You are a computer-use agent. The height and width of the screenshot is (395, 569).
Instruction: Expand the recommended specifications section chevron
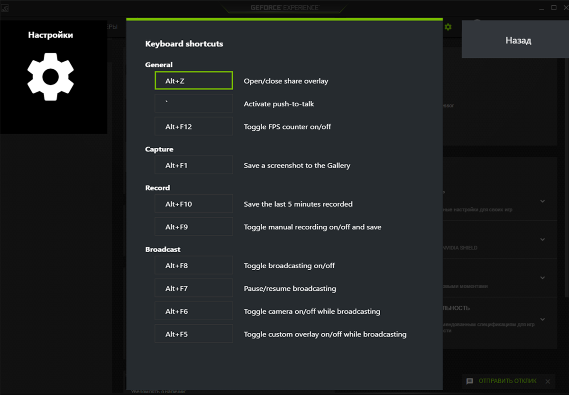(x=543, y=319)
